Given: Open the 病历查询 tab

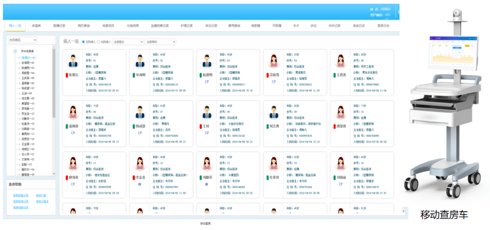Looking at the screenshot, I should 84,26.
